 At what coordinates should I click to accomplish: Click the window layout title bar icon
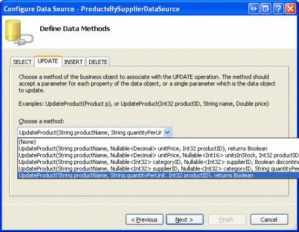coord(266,9)
